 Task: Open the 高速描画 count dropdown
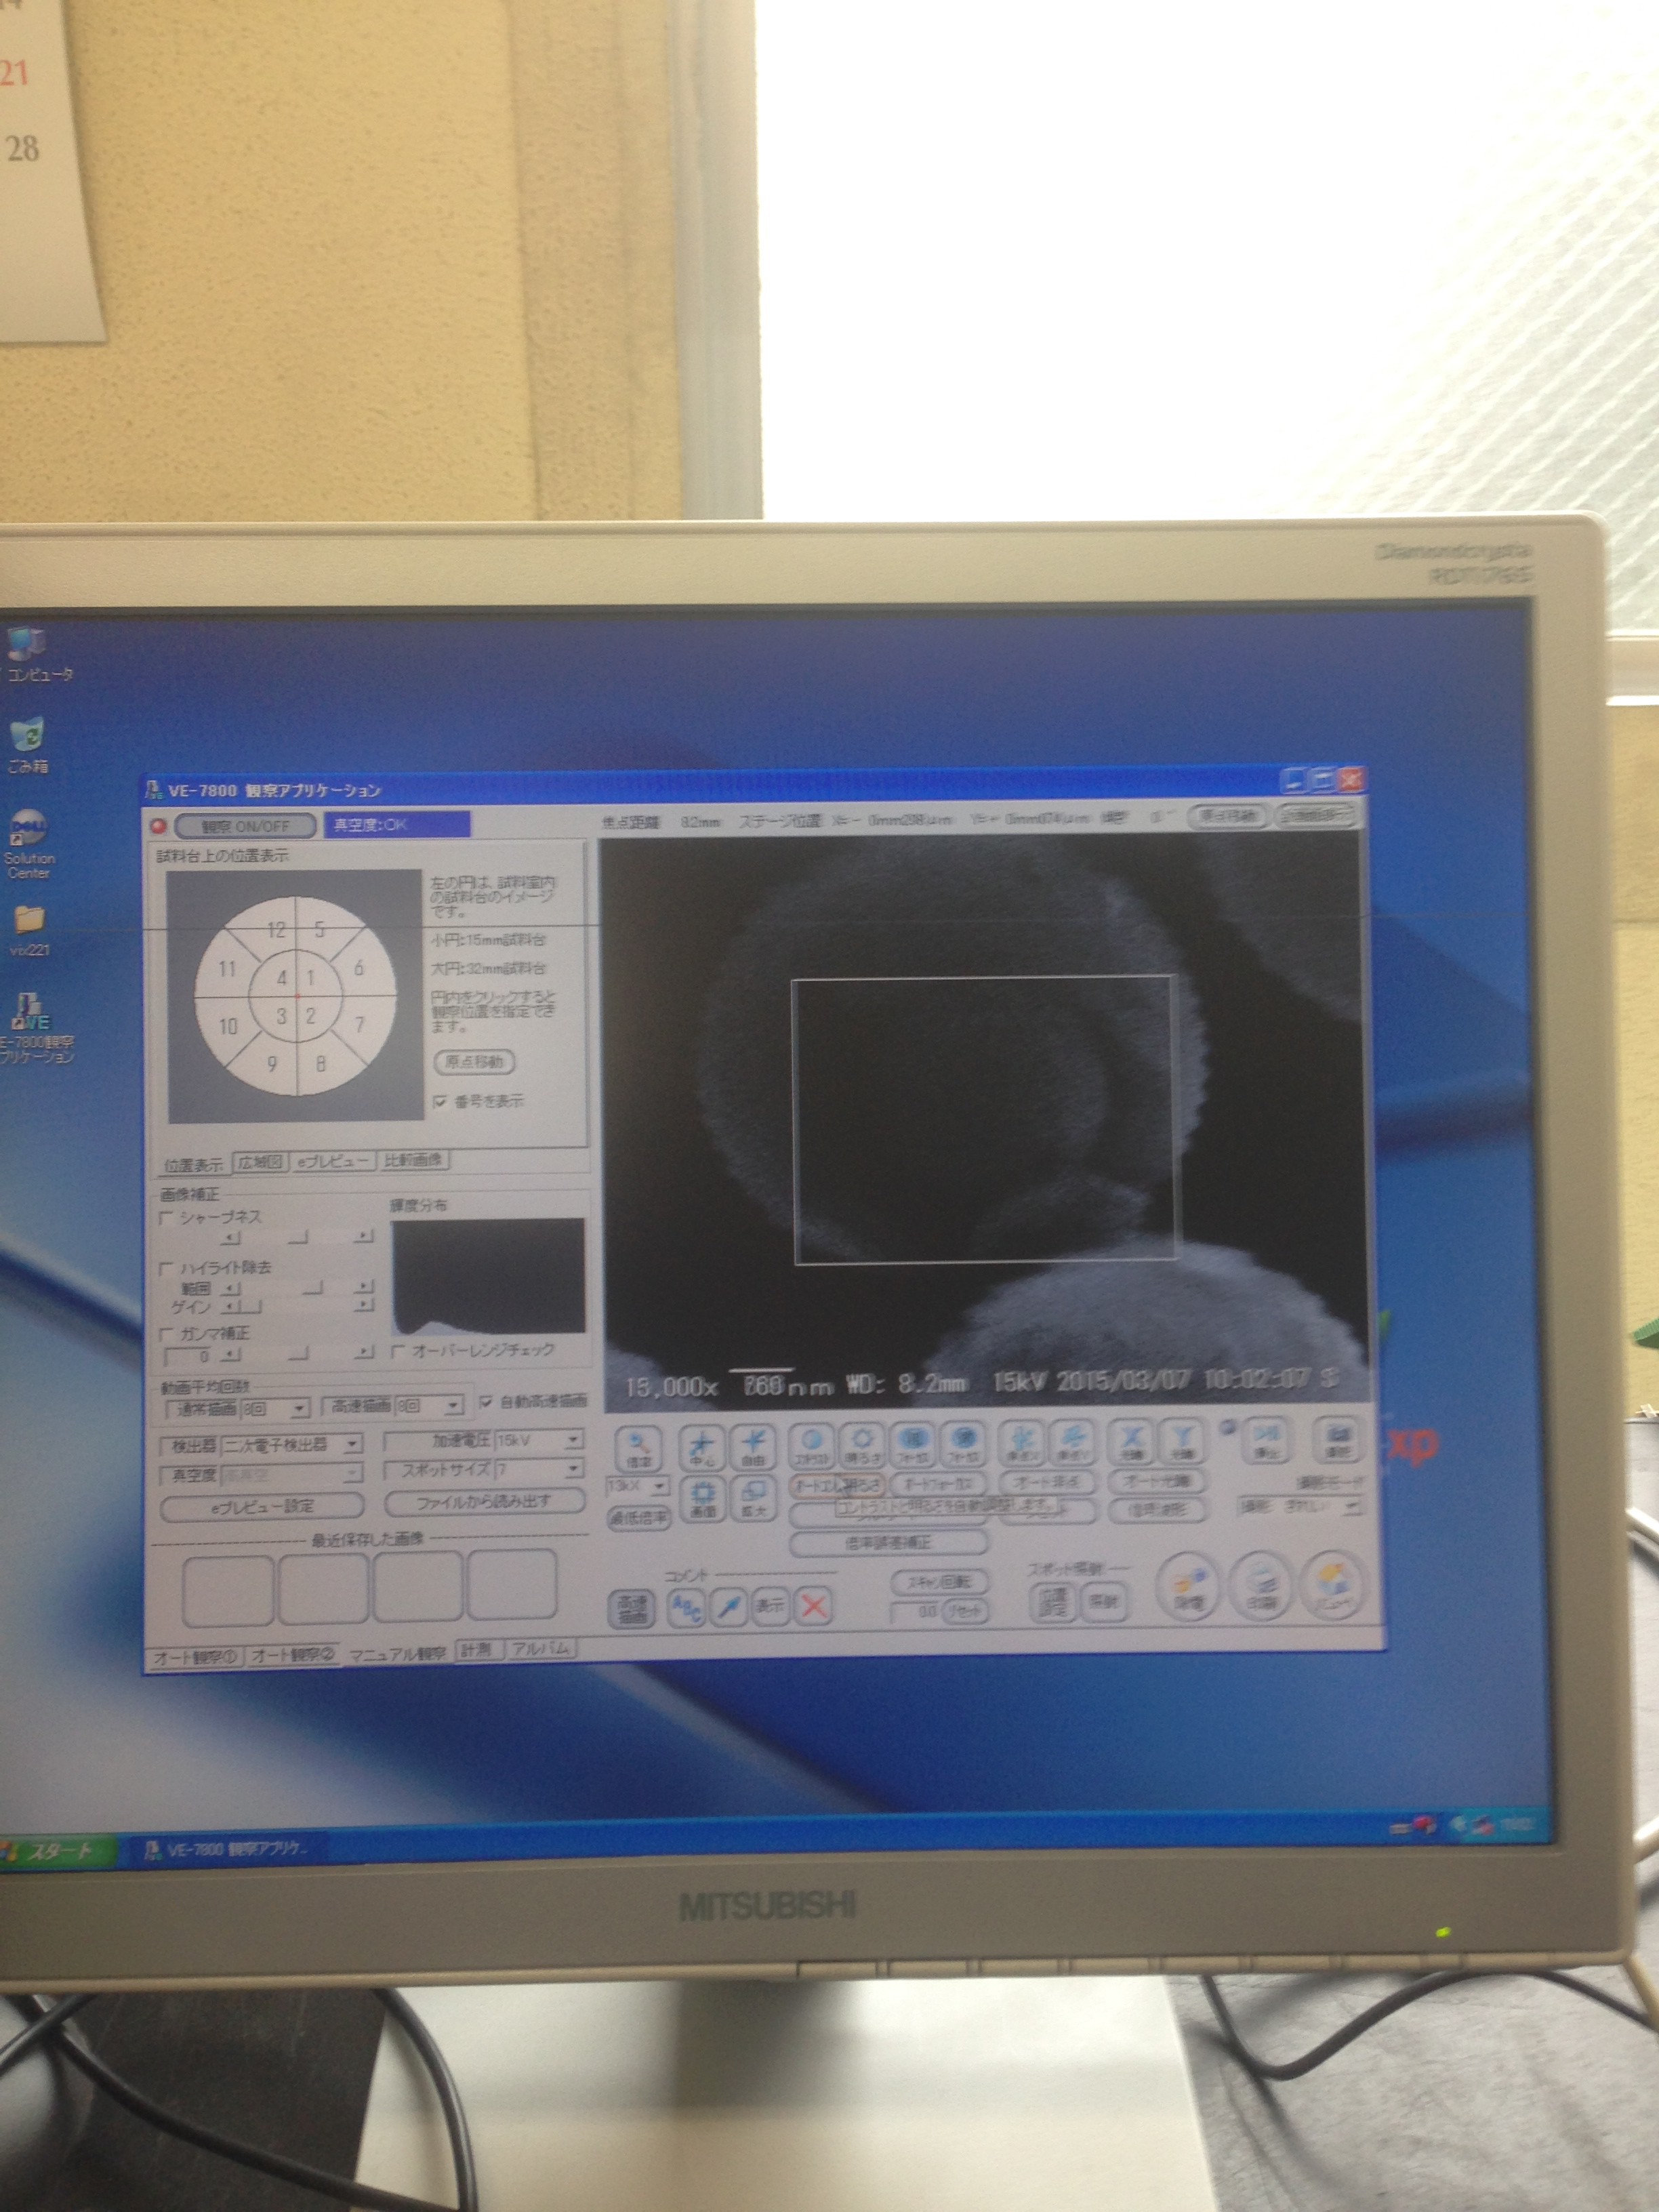tap(453, 1406)
